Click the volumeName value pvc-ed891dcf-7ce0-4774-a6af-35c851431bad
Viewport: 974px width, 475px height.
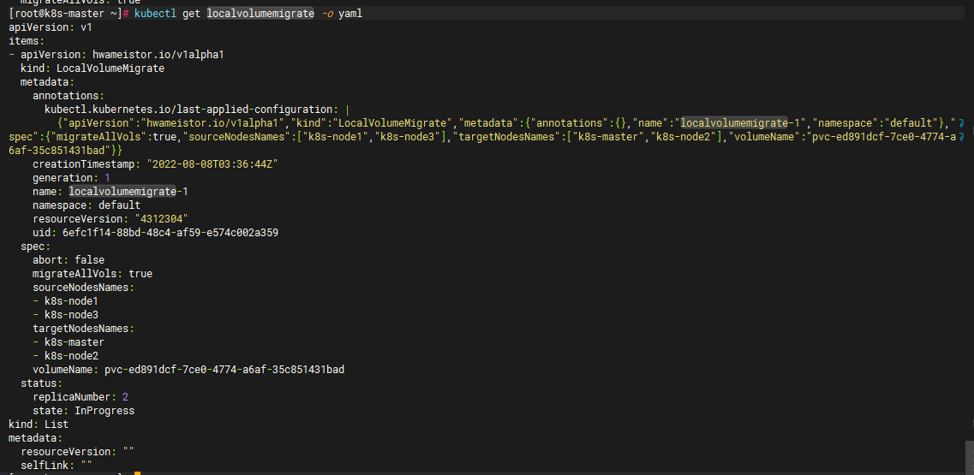224,369
